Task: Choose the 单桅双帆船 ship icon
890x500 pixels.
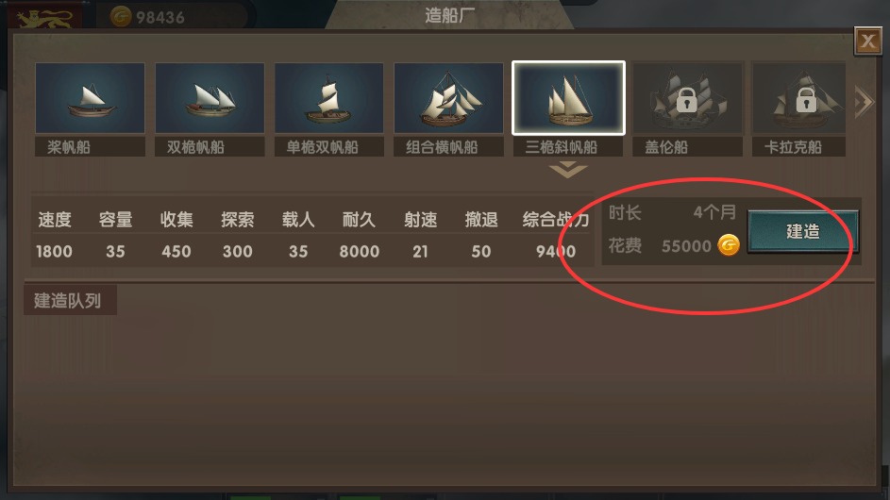Action: tap(329, 98)
